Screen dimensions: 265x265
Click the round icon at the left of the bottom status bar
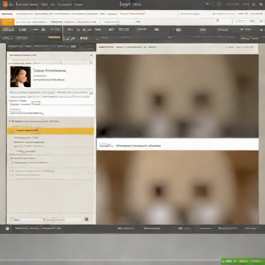[7, 228]
